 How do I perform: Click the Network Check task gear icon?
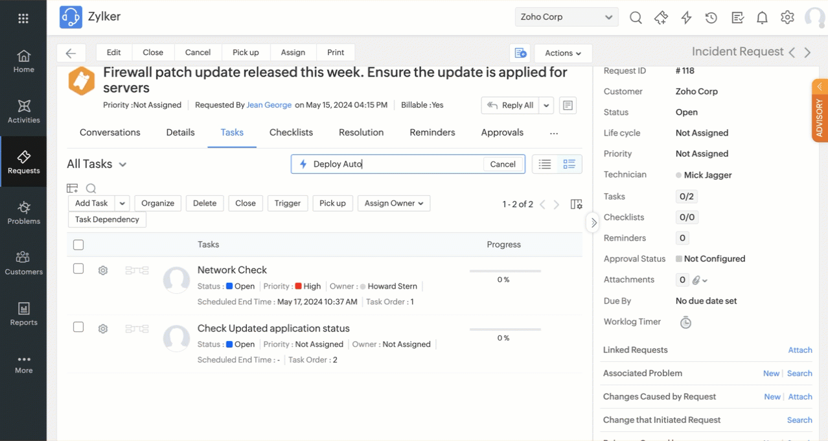pyautogui.click(x=103, y=270)
